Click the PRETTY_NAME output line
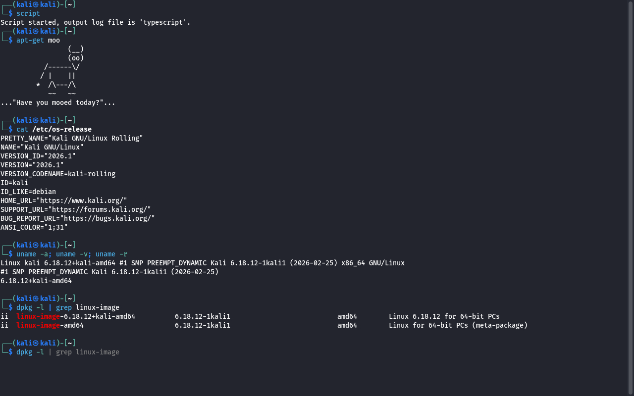This screenshot has height=396, width=634. [x=71, y=138]
